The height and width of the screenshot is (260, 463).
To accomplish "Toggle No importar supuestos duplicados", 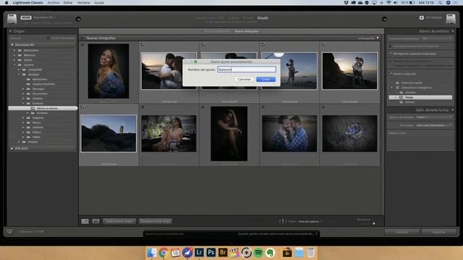I will tap(390, 53).
